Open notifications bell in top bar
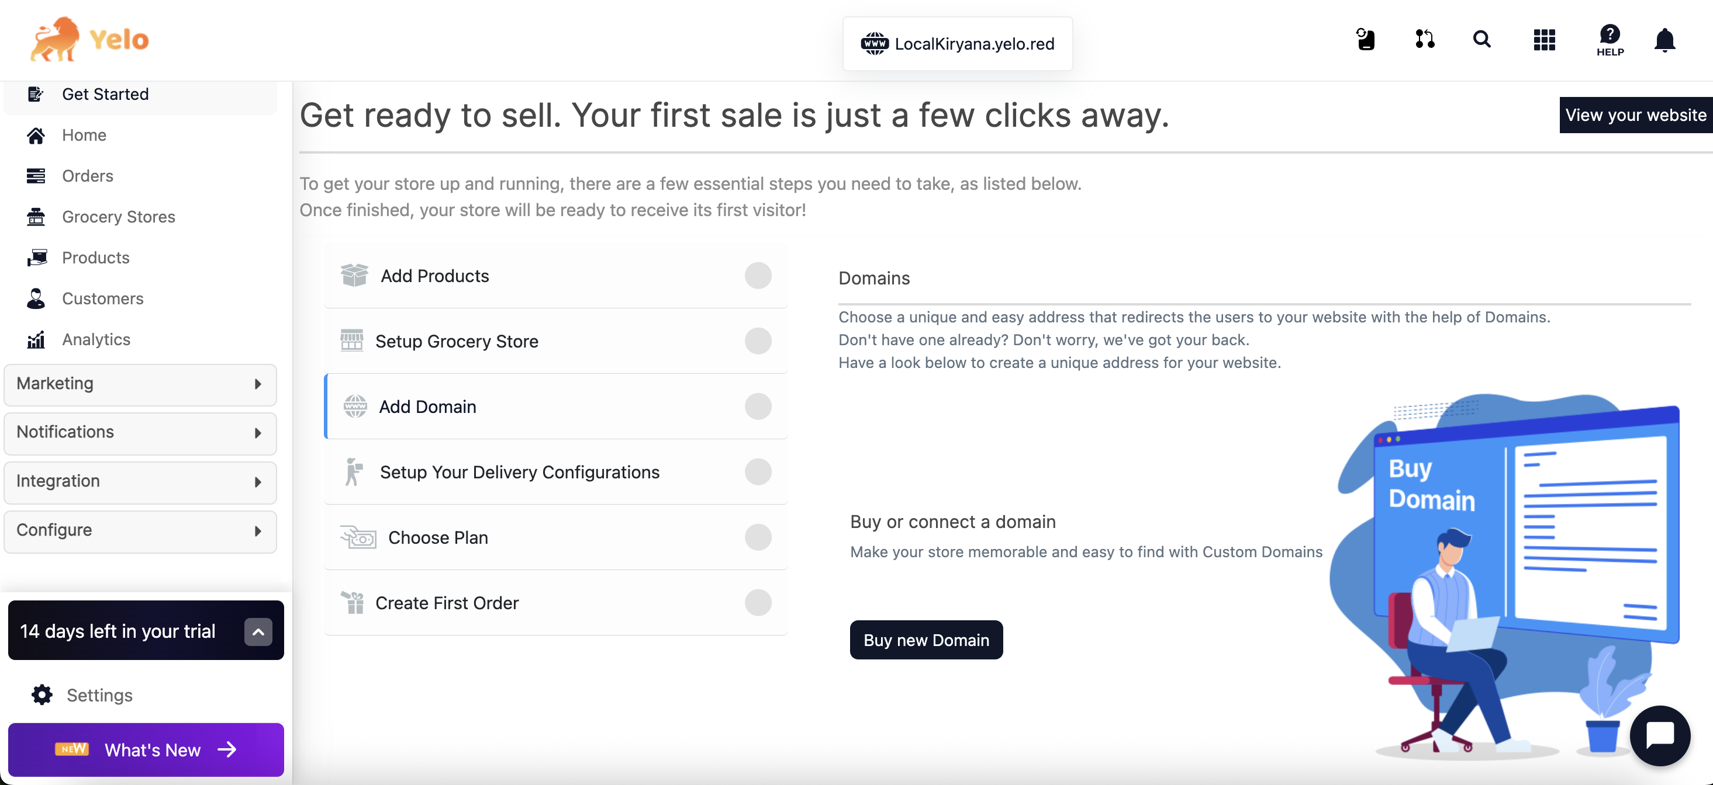The height and width of the screenshot is (785, 1713). pyautogui.click(x=1665, y=40)
